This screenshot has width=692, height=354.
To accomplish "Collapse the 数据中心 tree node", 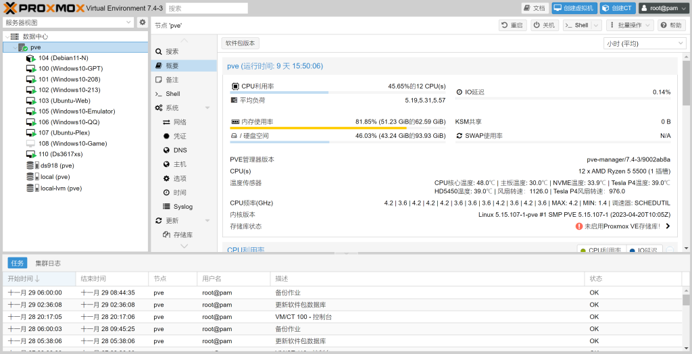I will [7, 36].
